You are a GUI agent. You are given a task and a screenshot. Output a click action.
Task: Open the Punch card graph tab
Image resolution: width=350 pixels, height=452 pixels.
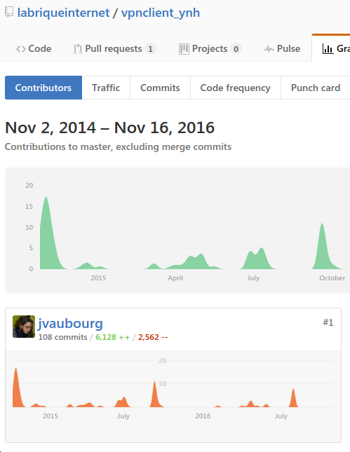click(316, 88)
